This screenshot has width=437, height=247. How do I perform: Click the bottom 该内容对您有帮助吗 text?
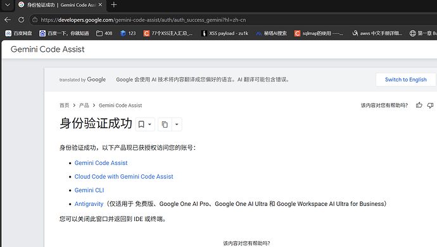tap(246, 243)
